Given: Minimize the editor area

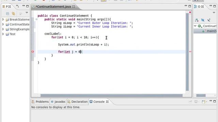Looking at the screenshot, I should pos(186,6).
